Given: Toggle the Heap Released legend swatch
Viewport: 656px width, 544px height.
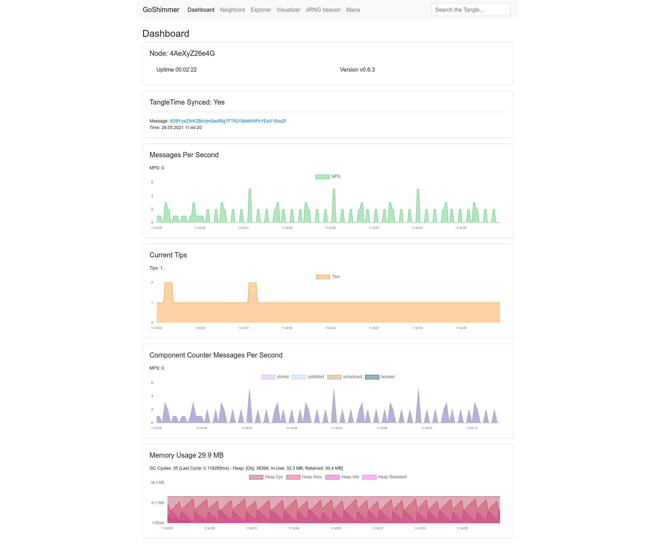Looking at the screenshot, I should (x=369, y=477).
